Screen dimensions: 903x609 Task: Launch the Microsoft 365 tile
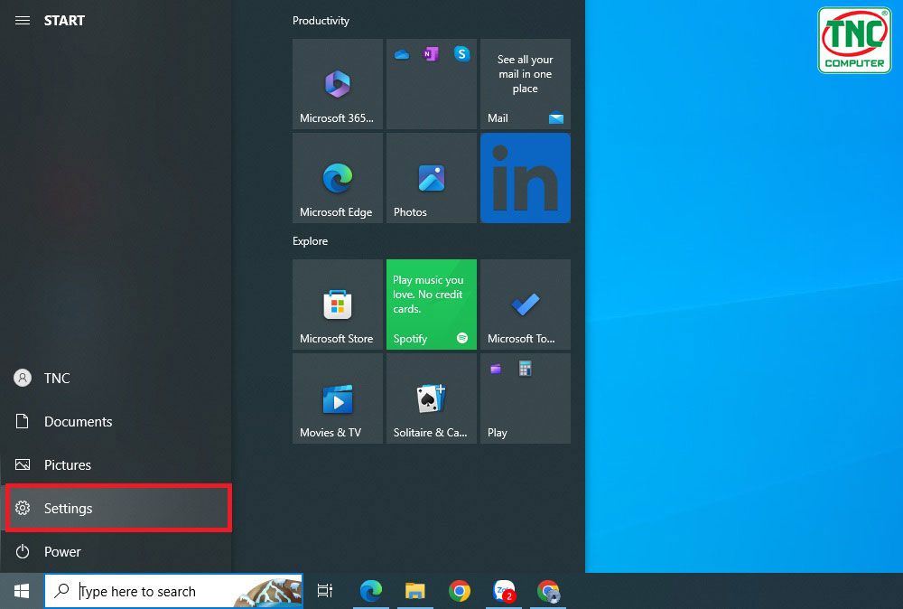338,84
